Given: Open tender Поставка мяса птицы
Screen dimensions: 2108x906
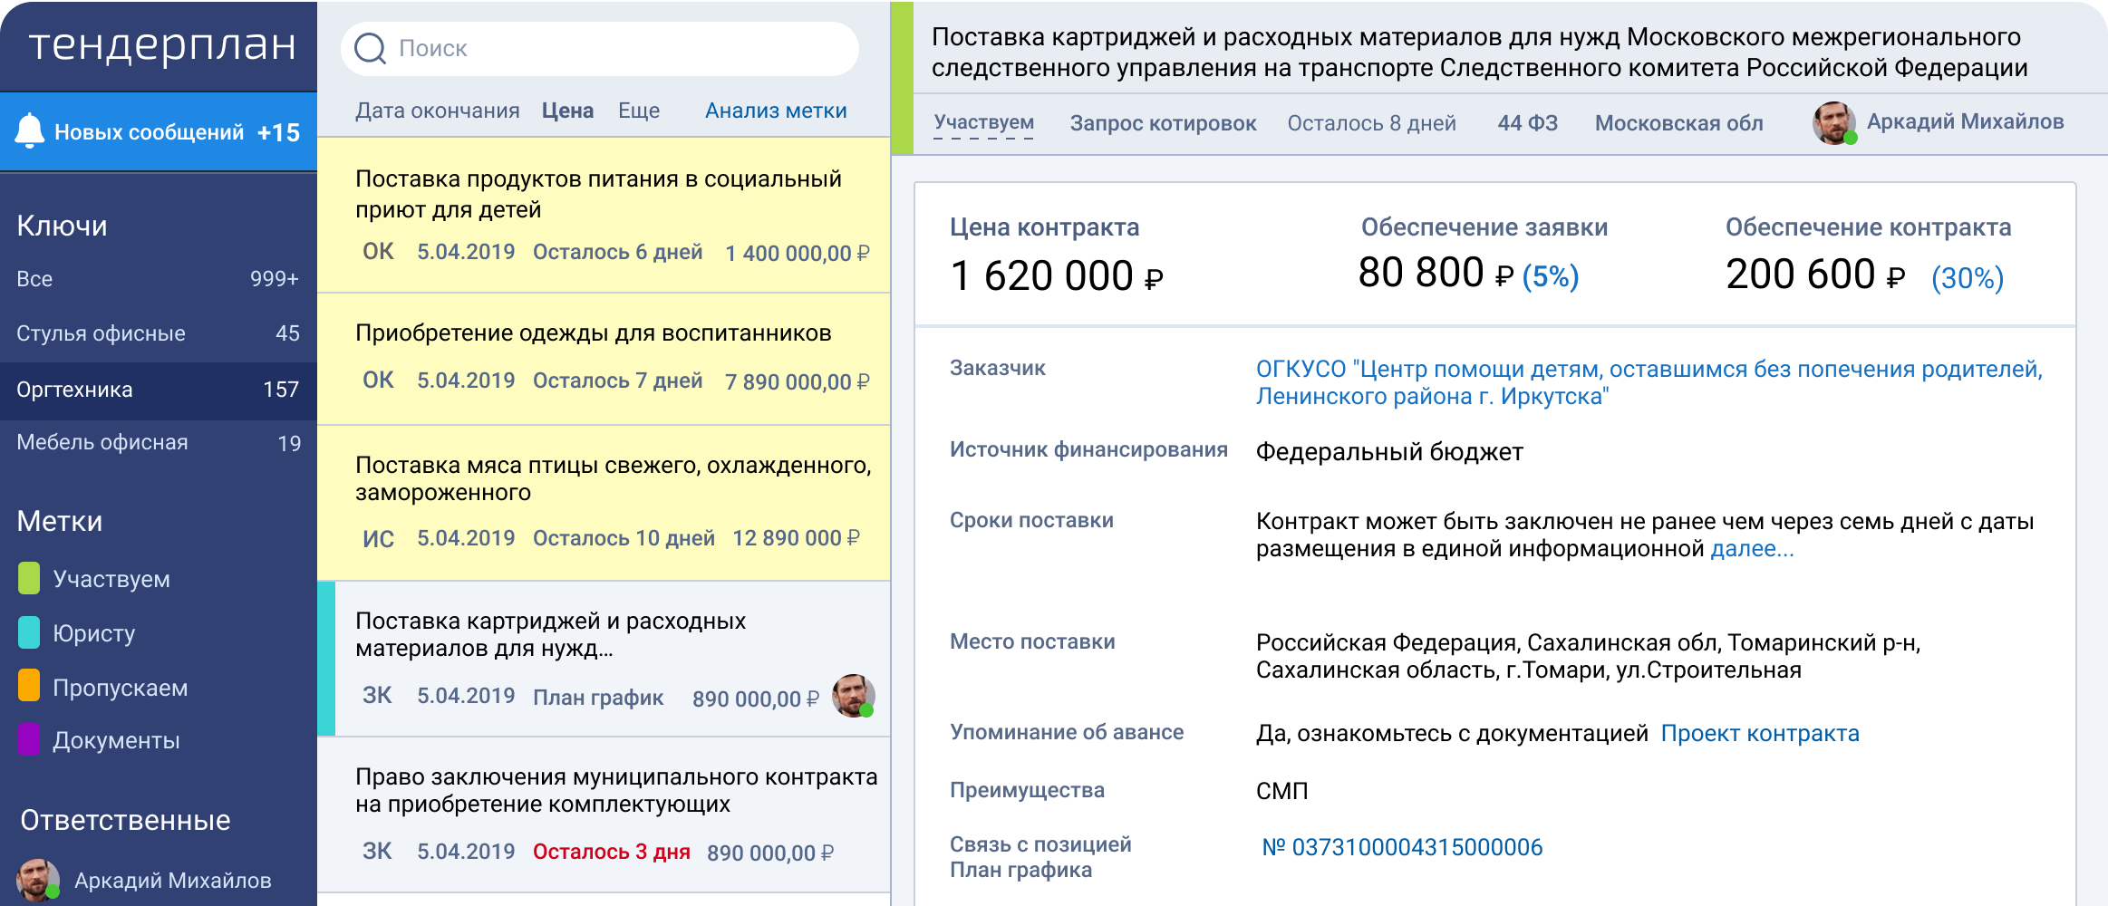Looking at the screenshot, I should [x=604, y=503].
